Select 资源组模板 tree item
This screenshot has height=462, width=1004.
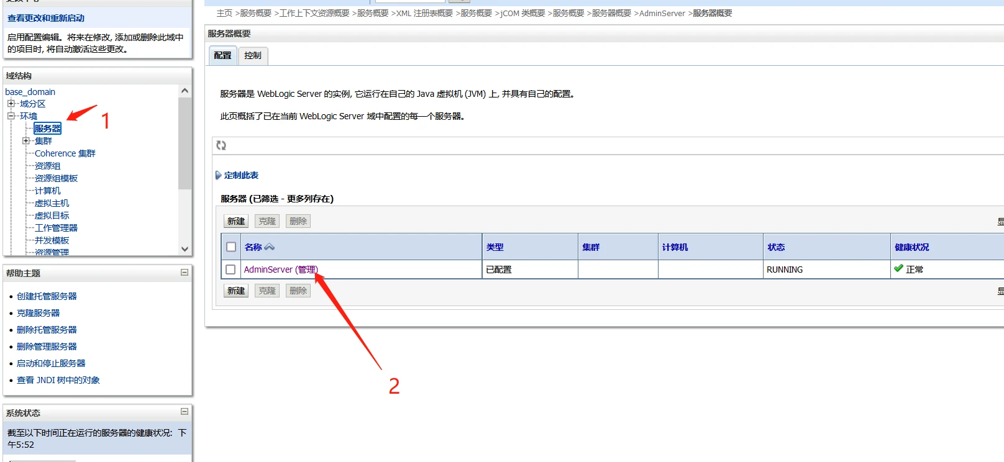pyautogui.click(x=57, y=178)
